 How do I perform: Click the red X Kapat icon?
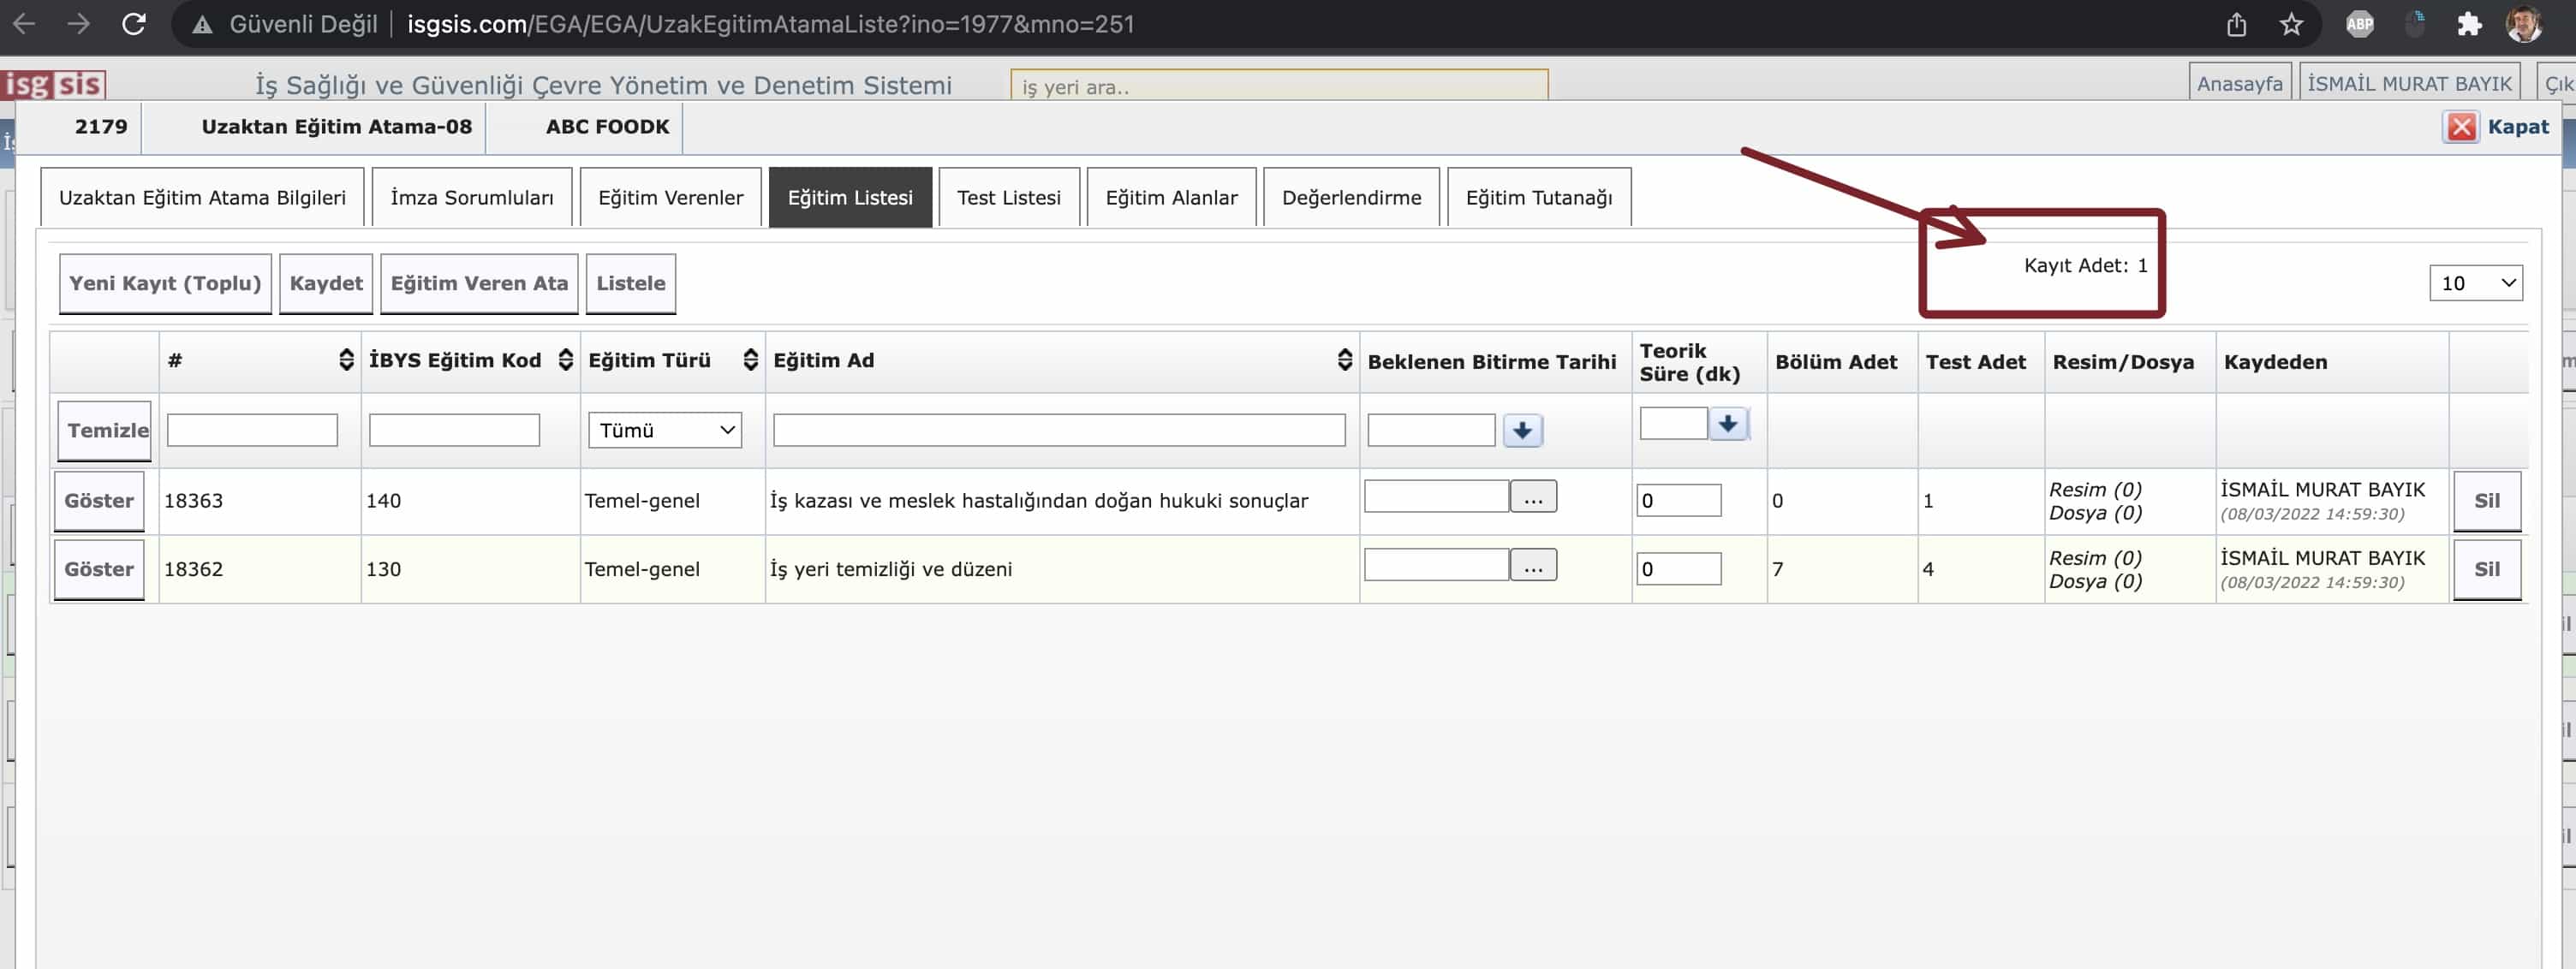[x=2461, y=127]
